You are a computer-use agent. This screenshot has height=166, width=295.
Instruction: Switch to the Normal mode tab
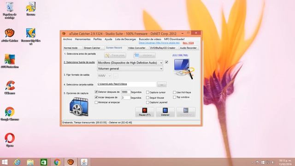(x=72, y=48)
